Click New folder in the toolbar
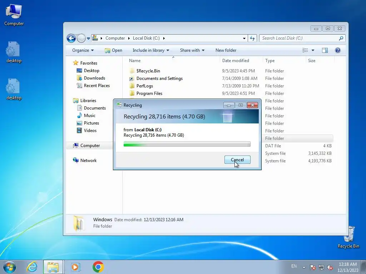 [226, 50]
